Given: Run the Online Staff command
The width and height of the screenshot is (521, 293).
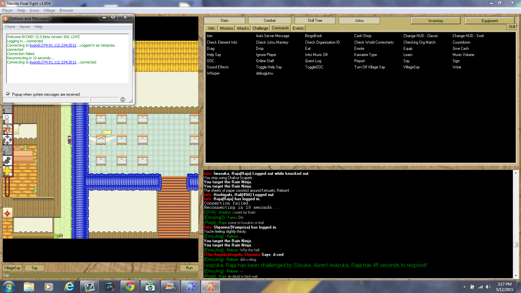Looking at the screenshot, I should click(x=265, y=61).
